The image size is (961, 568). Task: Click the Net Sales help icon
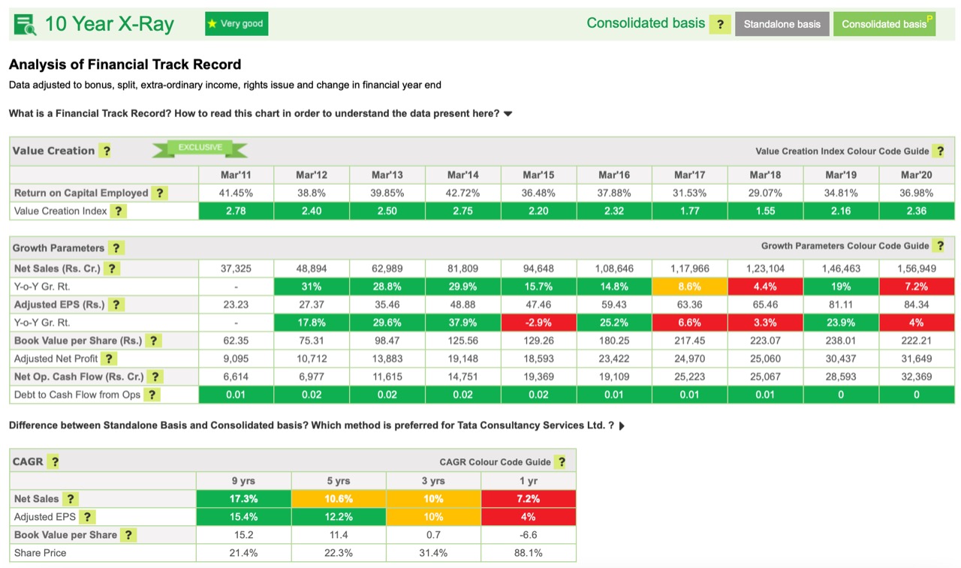pyautogui.click(x=111, y=268)
